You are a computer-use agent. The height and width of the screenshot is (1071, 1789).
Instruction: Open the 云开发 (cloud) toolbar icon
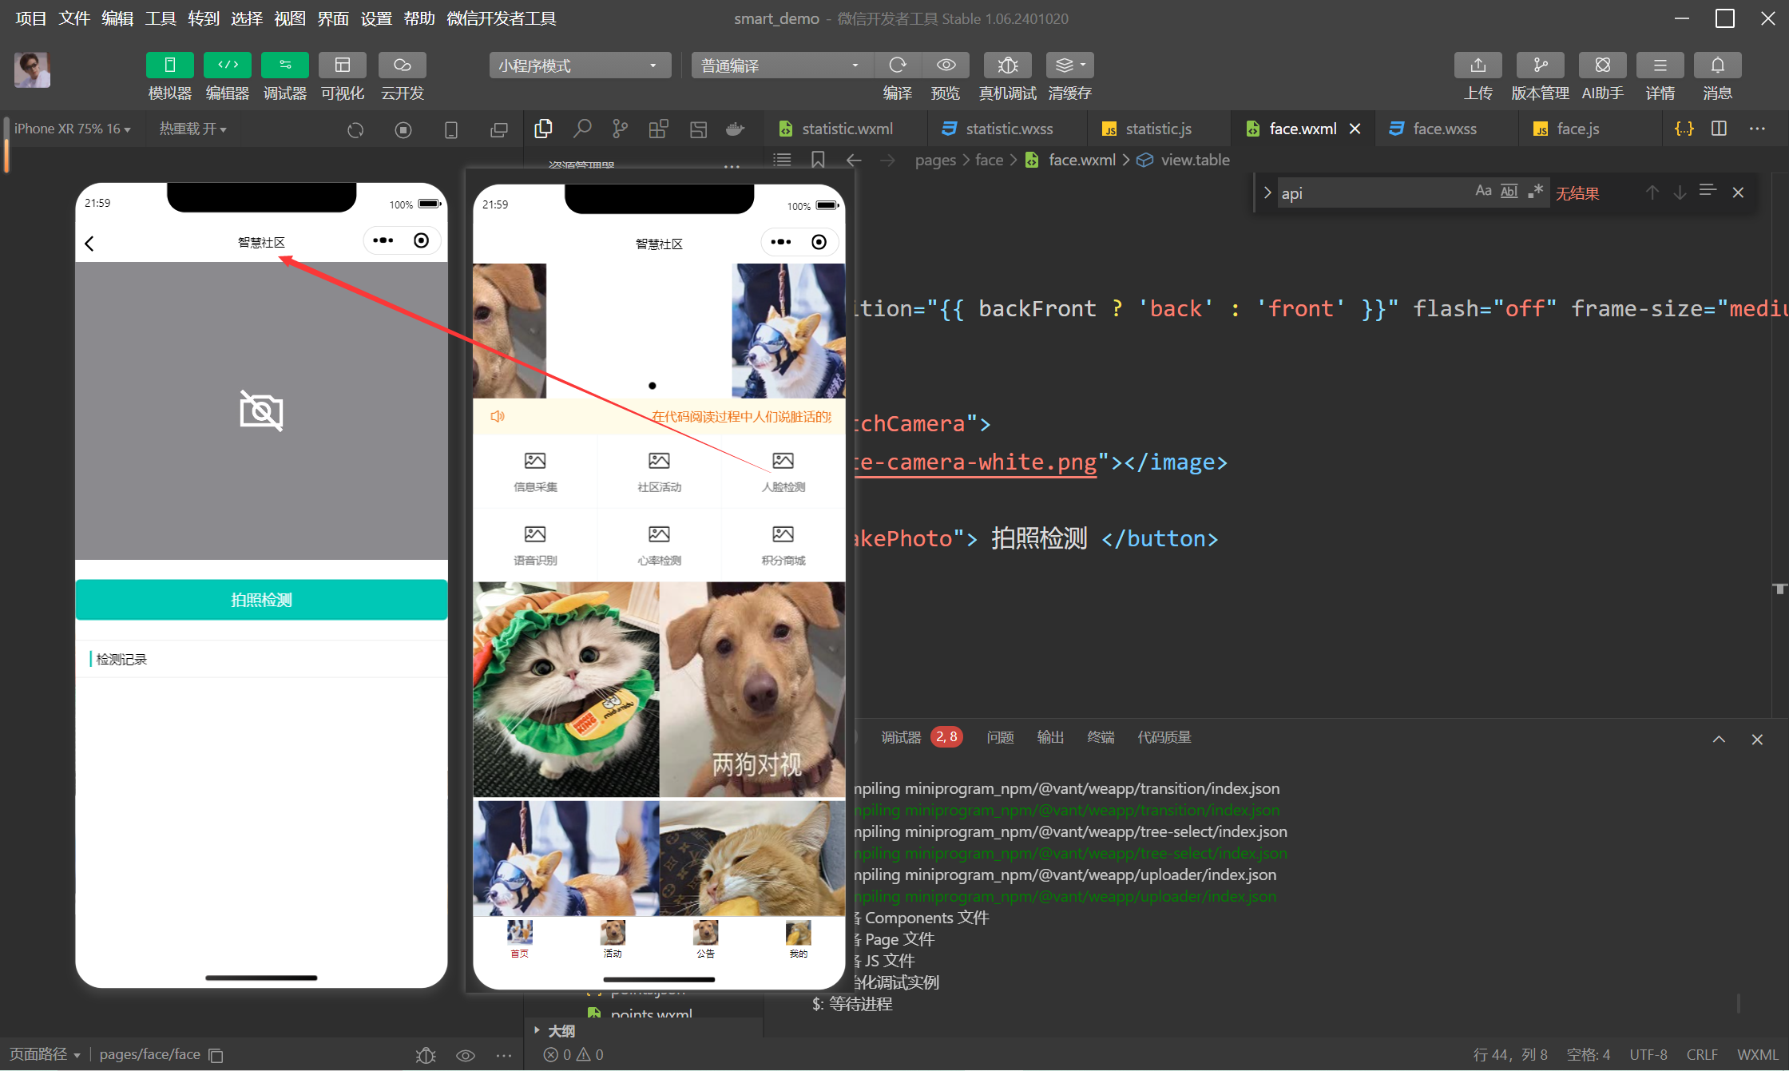click(402, 65)
